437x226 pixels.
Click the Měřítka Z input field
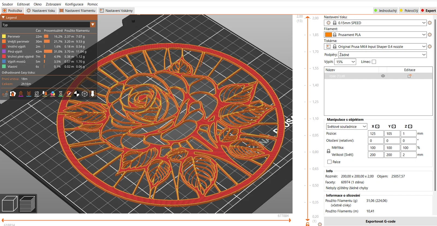pyautogui.click(x=408, y=148)
